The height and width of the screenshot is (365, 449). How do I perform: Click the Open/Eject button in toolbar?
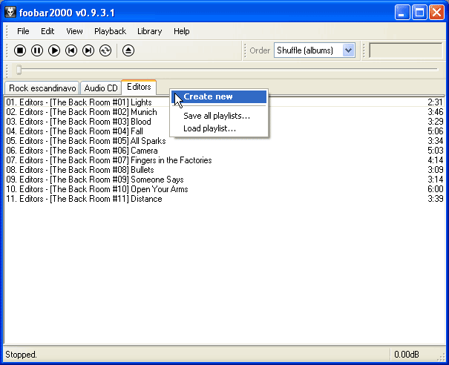click(x=128, y=50)
